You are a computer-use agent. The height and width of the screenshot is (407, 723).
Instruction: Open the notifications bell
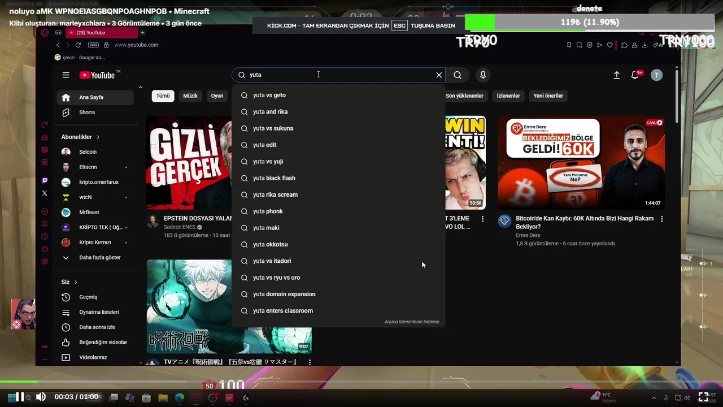coord(635,75)
